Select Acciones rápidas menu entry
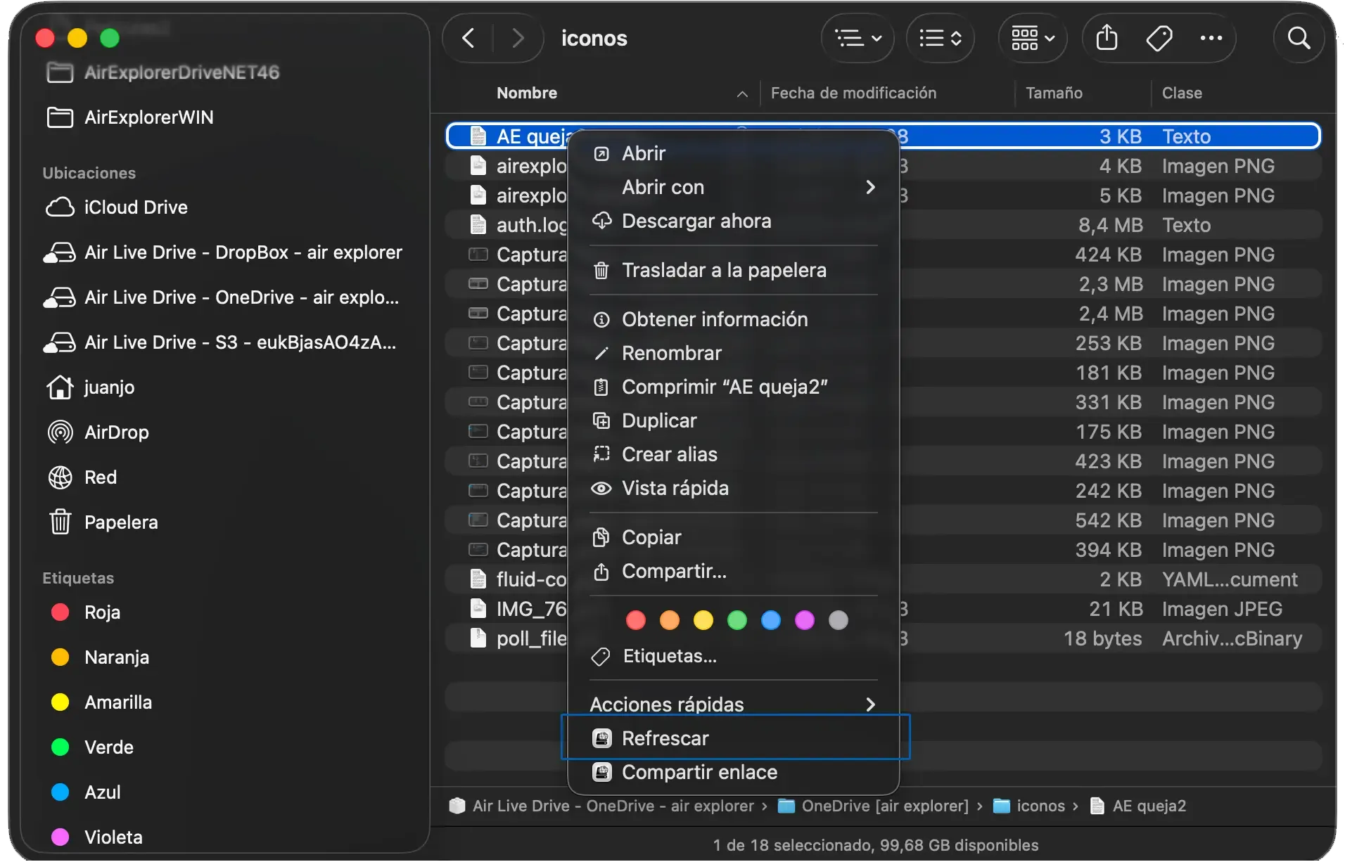 coord(734,705)
